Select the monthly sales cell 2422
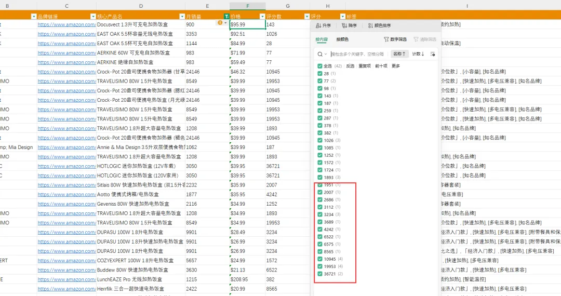Viewport: 561px width, 296px height. click(207, 289)
